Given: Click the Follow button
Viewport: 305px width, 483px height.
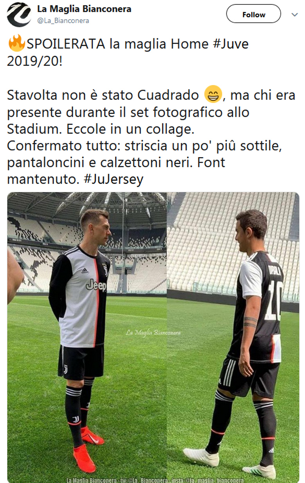Looking at the screenshot, I should click(253, 14).
